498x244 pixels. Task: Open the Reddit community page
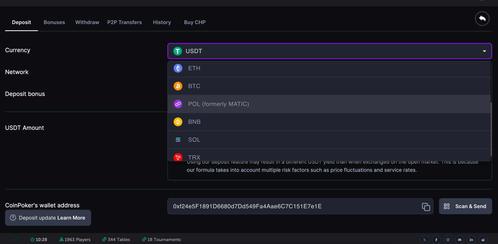483,240
